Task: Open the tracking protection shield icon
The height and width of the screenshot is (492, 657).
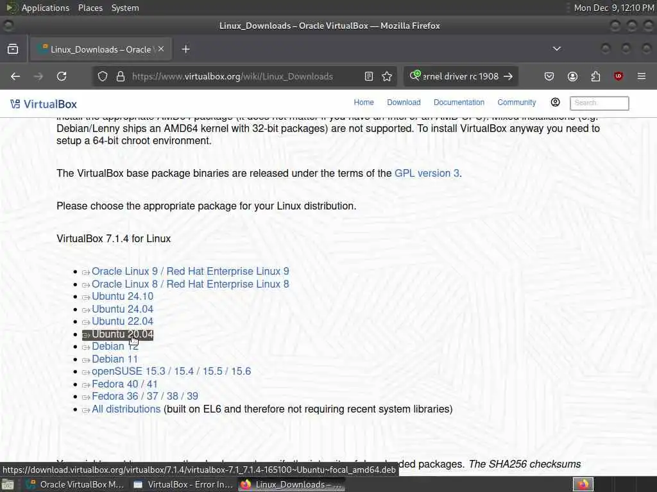Action: click(103, 76)
